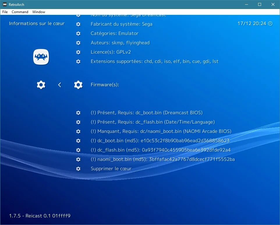Select Présent, Requis: dc_boot.bin row

pyautogui.click(x=147, y=113)
